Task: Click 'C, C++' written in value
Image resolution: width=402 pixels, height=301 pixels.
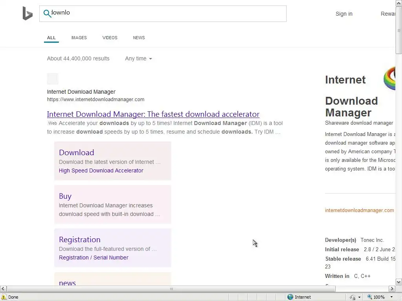Action: coord(362,276)
